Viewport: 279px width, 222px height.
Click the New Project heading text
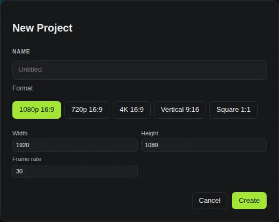pyautogui.click(x=42, y=28)
